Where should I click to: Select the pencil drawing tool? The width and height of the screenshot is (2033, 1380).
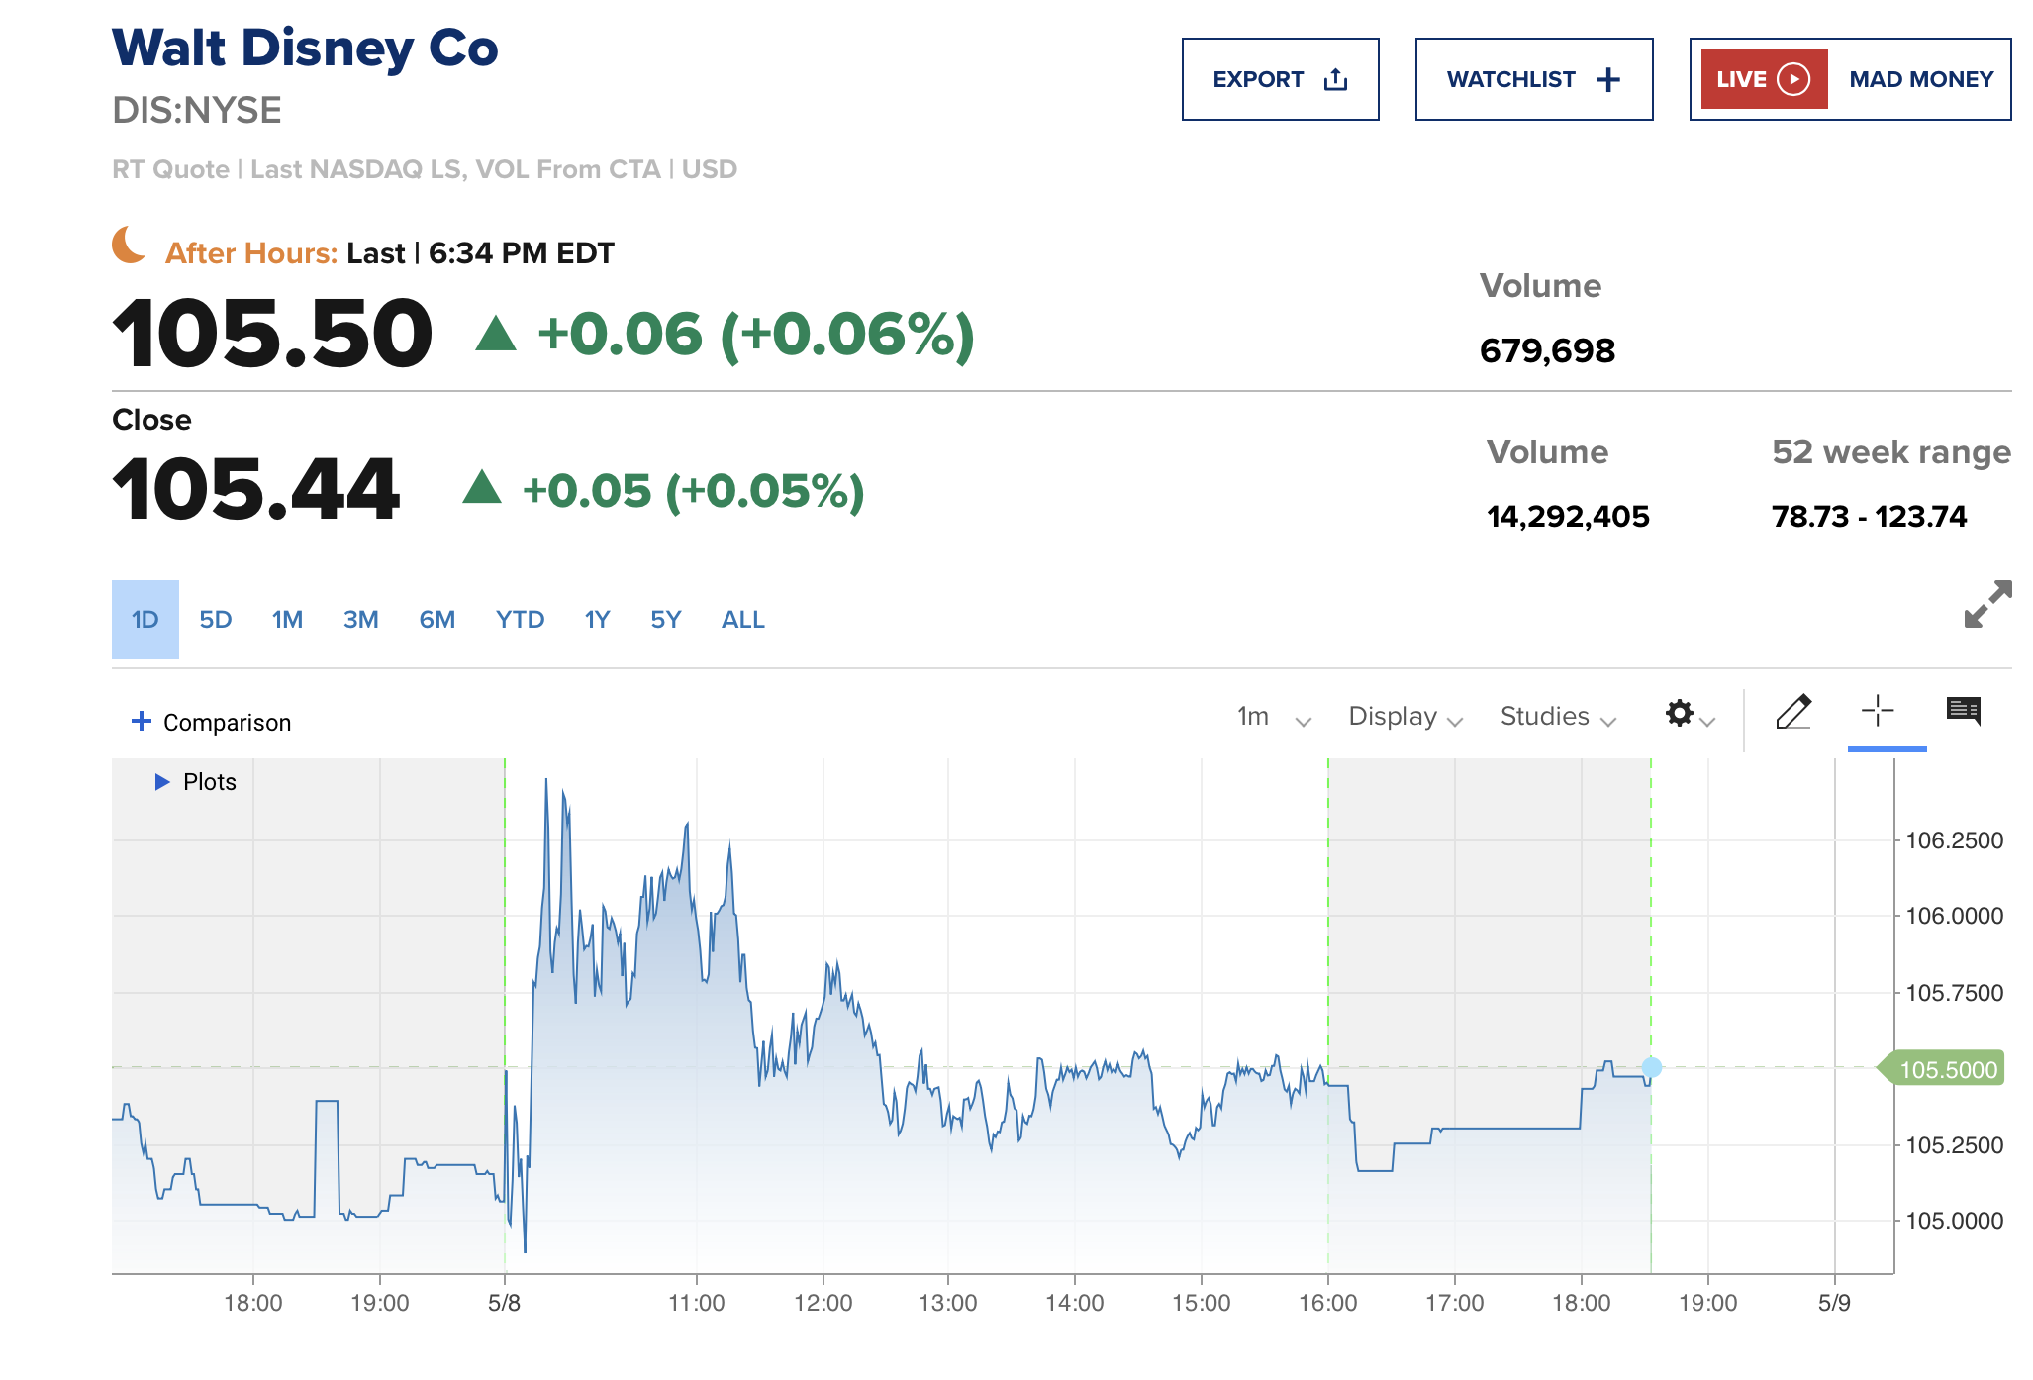click(1793, 712)
